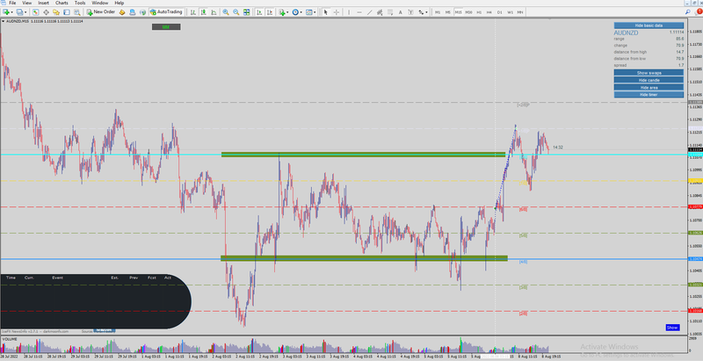The width and height of the screenshot is (703, 361).
Task: Select the Horizontal Line drawing tool
Action: tap(359, 12)
